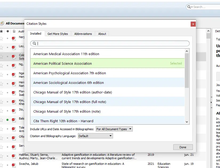
Task: Toggle read status dot in Lay row
Action: [7, 47]
